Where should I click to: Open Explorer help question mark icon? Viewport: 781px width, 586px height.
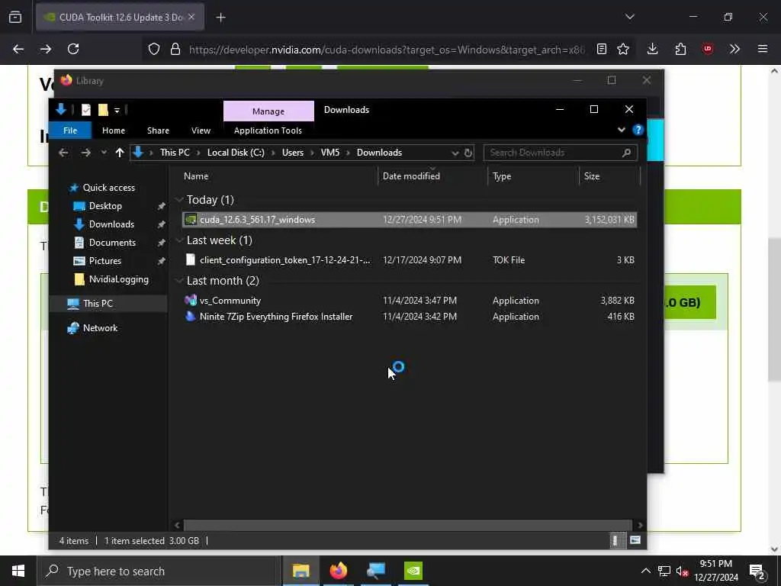coord(638,130)
